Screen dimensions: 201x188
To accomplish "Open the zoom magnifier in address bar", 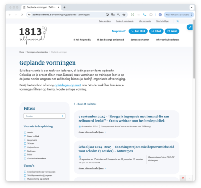I will [x=118, y=15].
